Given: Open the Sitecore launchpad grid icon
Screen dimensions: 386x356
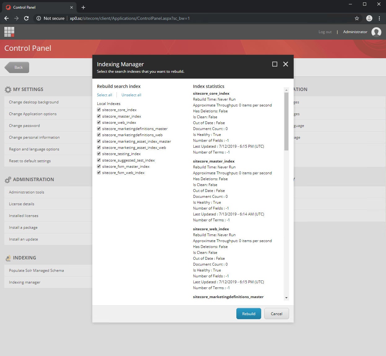Looking at the screenshot, I should click(x=9, y=32).
